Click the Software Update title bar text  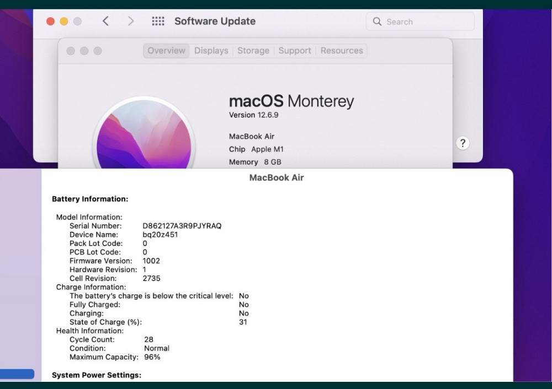tap(215, 21)
